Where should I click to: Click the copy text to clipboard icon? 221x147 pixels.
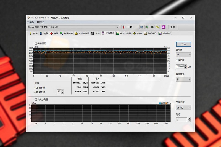click(x=141, y=27)
